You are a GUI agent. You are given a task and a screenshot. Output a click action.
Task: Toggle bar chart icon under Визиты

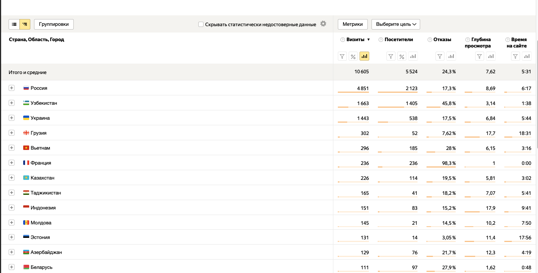[364, 56]
